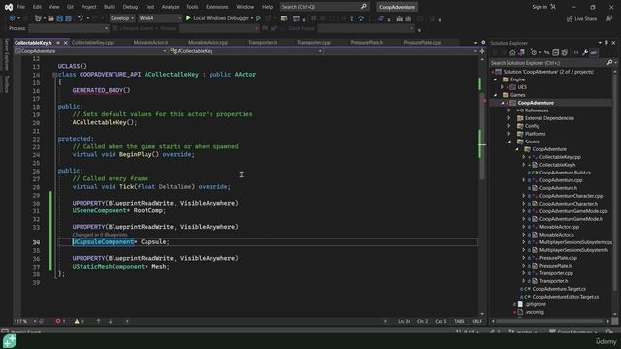This screenshot has width=621, height=349.
Task: Open the File menu
Action: (x=21, y=7)
